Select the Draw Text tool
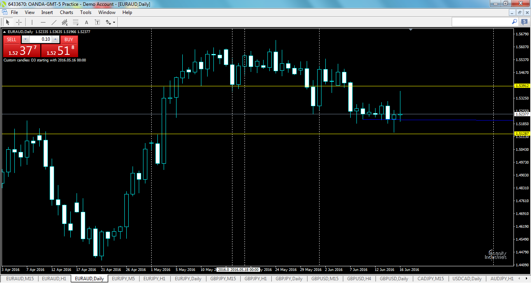The height and width of the screenshot is (283, 531). (86, 22)
